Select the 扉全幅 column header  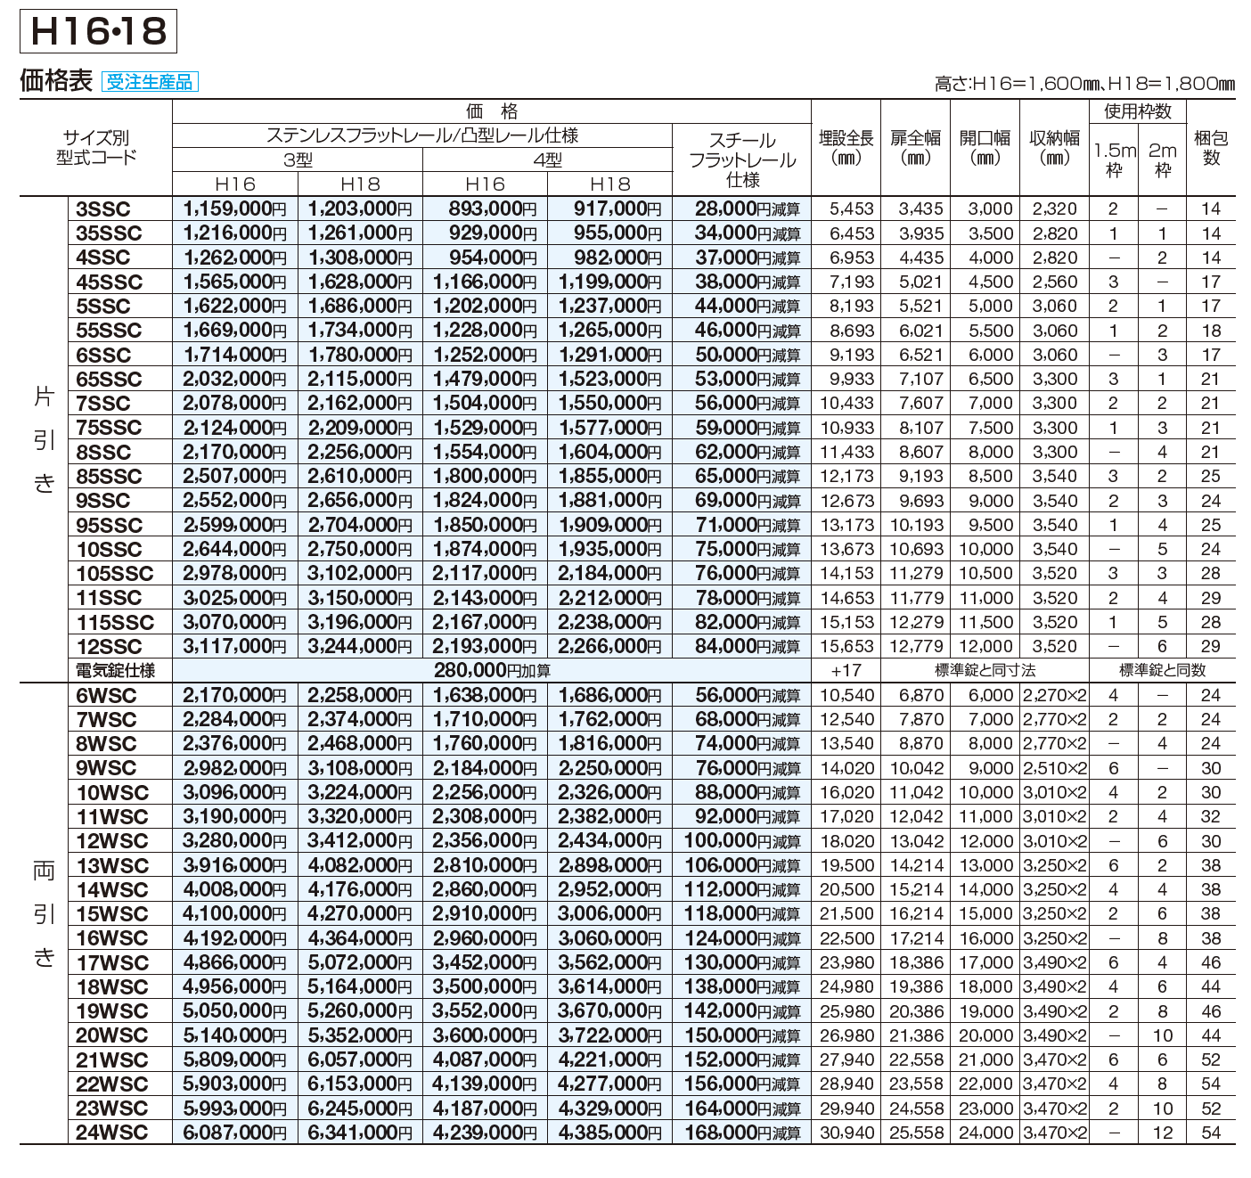click(x=915, y=148)
